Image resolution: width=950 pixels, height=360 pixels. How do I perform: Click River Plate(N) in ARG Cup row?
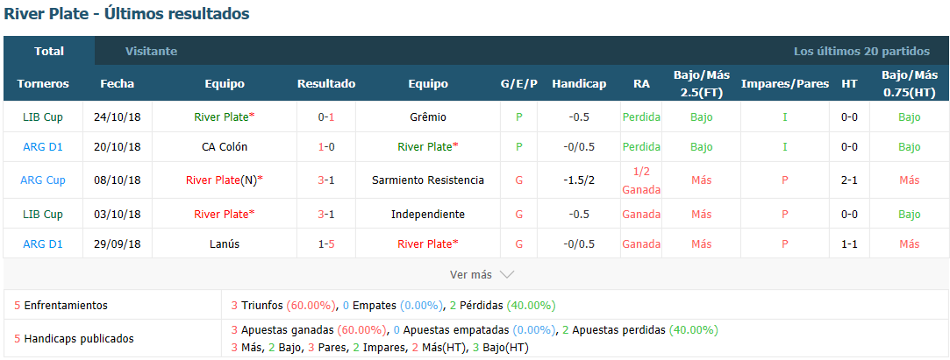click(x=225, y=180)
